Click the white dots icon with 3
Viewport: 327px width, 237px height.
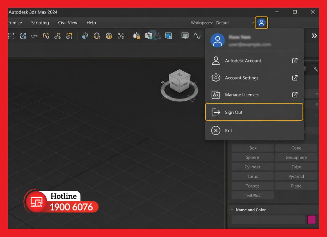point(121,36)
